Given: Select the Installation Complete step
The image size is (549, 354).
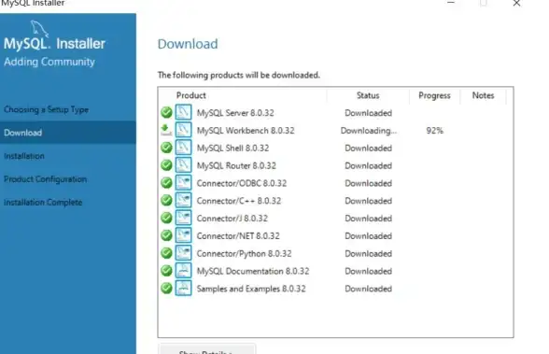Looking at the screenshot, I should pyautogui.click(x=43, y=203).
